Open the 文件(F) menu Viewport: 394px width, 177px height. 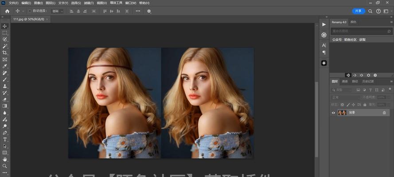pyautogui.click(x=14, y=3)
